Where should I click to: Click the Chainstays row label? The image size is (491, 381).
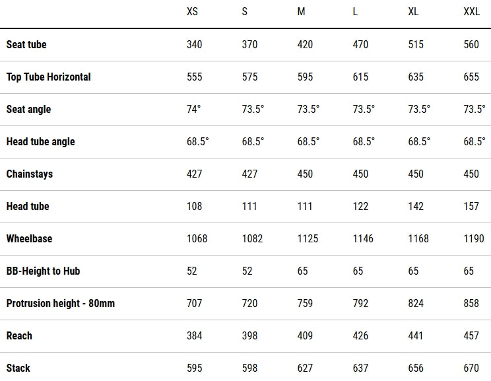tap(30, 174)
